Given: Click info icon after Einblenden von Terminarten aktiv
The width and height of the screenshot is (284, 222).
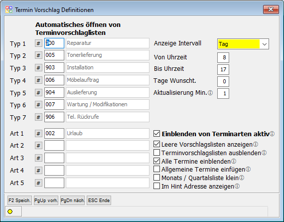Looking at the screenshot, I should (x=272, y=134).
